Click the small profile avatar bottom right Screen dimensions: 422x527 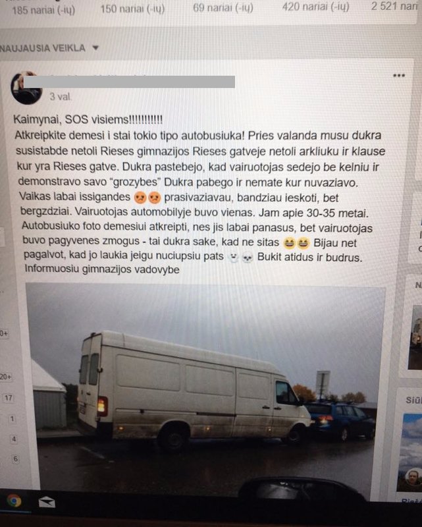pos(413,477)
